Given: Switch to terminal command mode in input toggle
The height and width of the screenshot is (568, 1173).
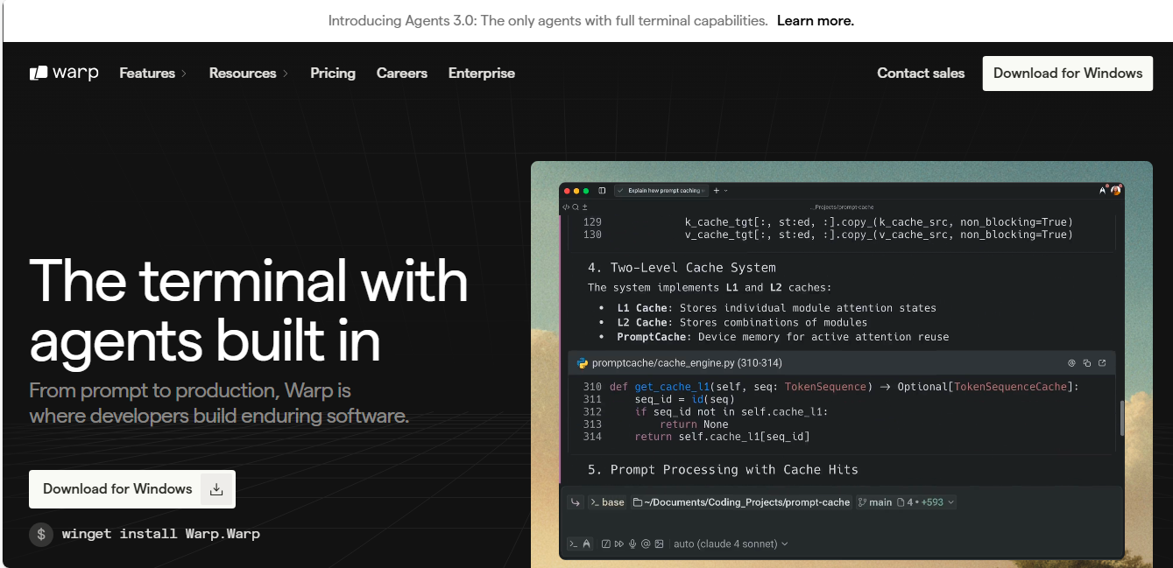Looking at the screenshot, I should click(x=573, y=544).
